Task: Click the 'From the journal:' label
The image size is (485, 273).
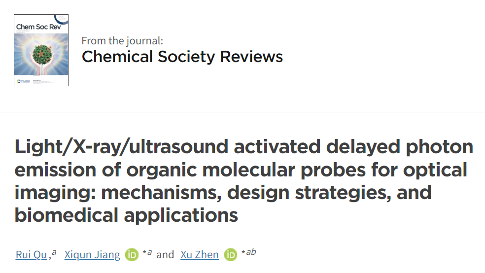Action: [x=122, y=41]
